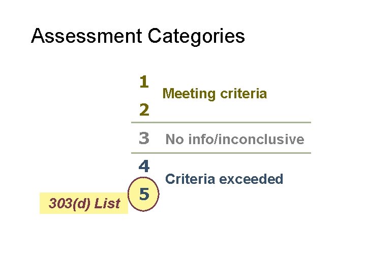Click the "303(d)" text
The width and height of the screenshot is (366, 275).
pos(70,204)
